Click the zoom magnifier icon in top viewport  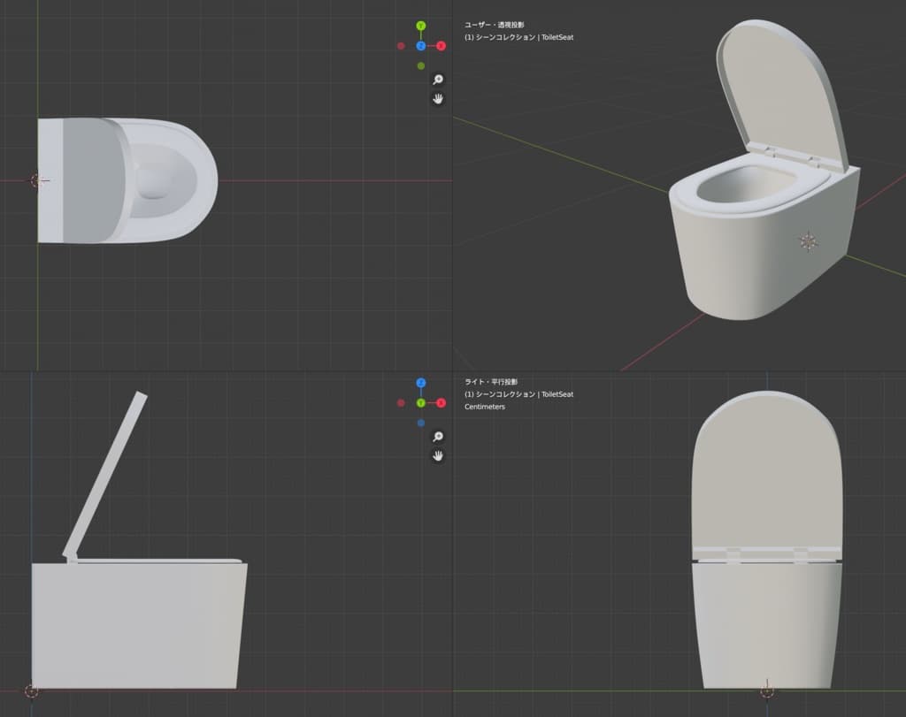437,80
